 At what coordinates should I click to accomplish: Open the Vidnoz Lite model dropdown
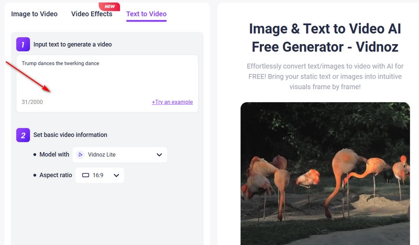pyautogui.click(x=120, y=154)
